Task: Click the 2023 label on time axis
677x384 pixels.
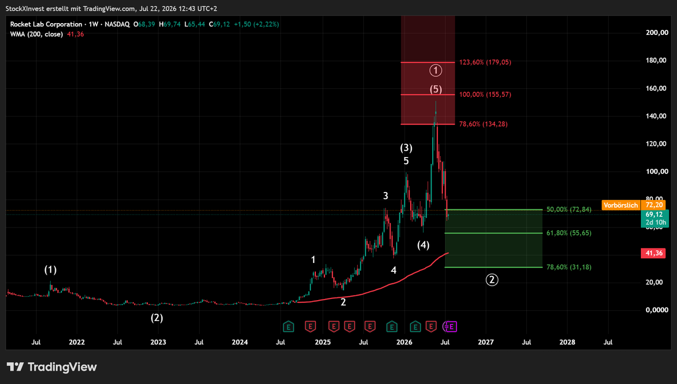Action: click(x=159, y=342)
